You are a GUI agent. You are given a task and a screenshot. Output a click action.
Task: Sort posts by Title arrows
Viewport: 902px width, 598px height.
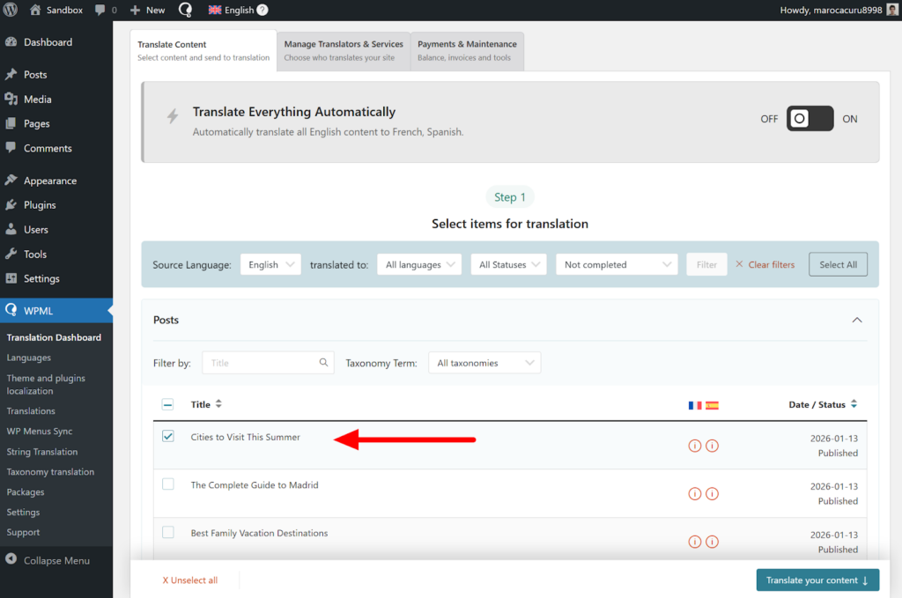point(218,404)
